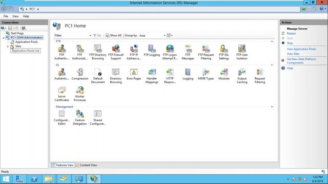Screen dimensions: 328x184
Task: Click Show All button in filter bar
Action: [113, 35]
